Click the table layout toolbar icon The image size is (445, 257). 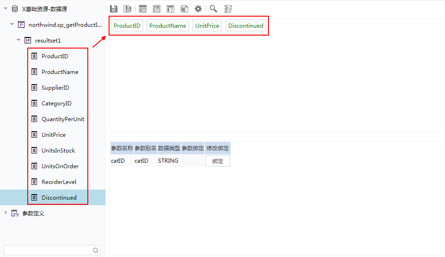click(157, 9)
